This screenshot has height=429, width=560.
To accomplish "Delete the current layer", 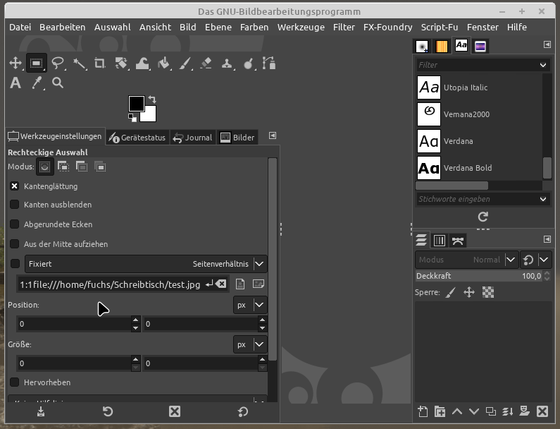I will click(x=542, y=411).
